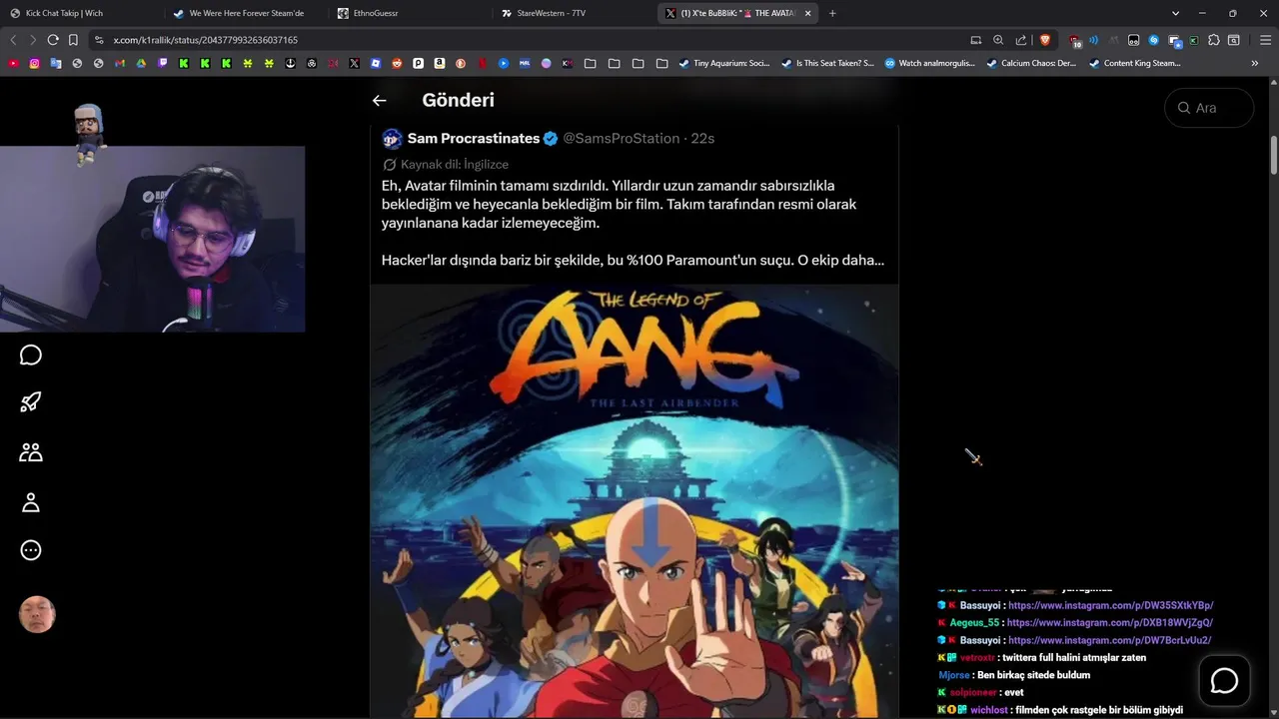Open the speech bubble icon in left sidebar
Viewport: 1279px width, 719px height.
31,356
